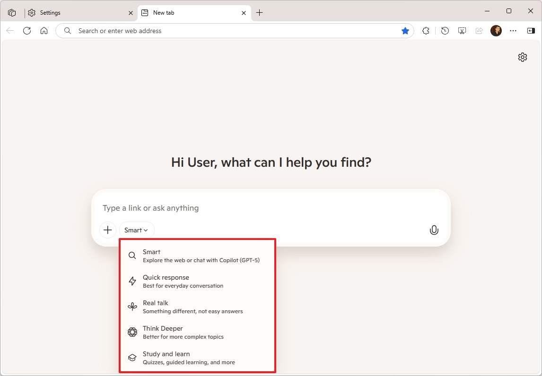Open new tab page settings gear
This screenshot has height=376, width=542.
(x=522, y=57)
